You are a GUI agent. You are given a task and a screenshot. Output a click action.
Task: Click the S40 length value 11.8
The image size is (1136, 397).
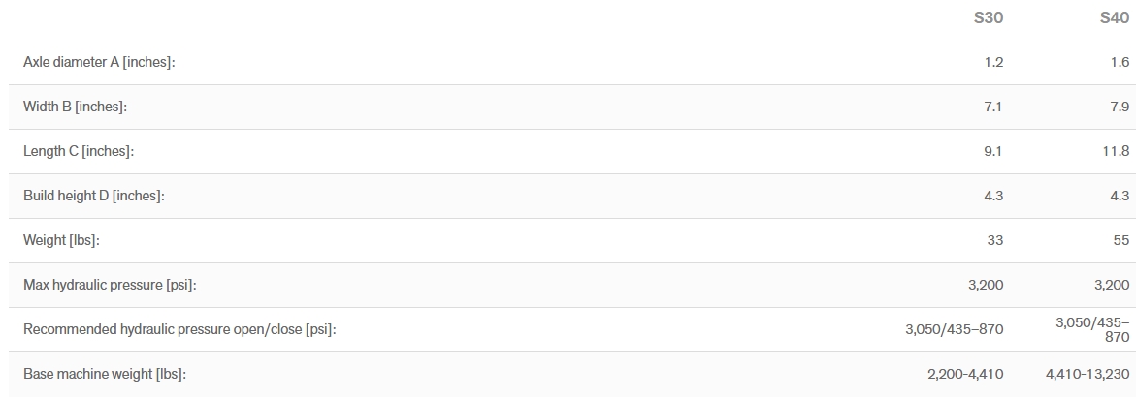(1116, 151)
